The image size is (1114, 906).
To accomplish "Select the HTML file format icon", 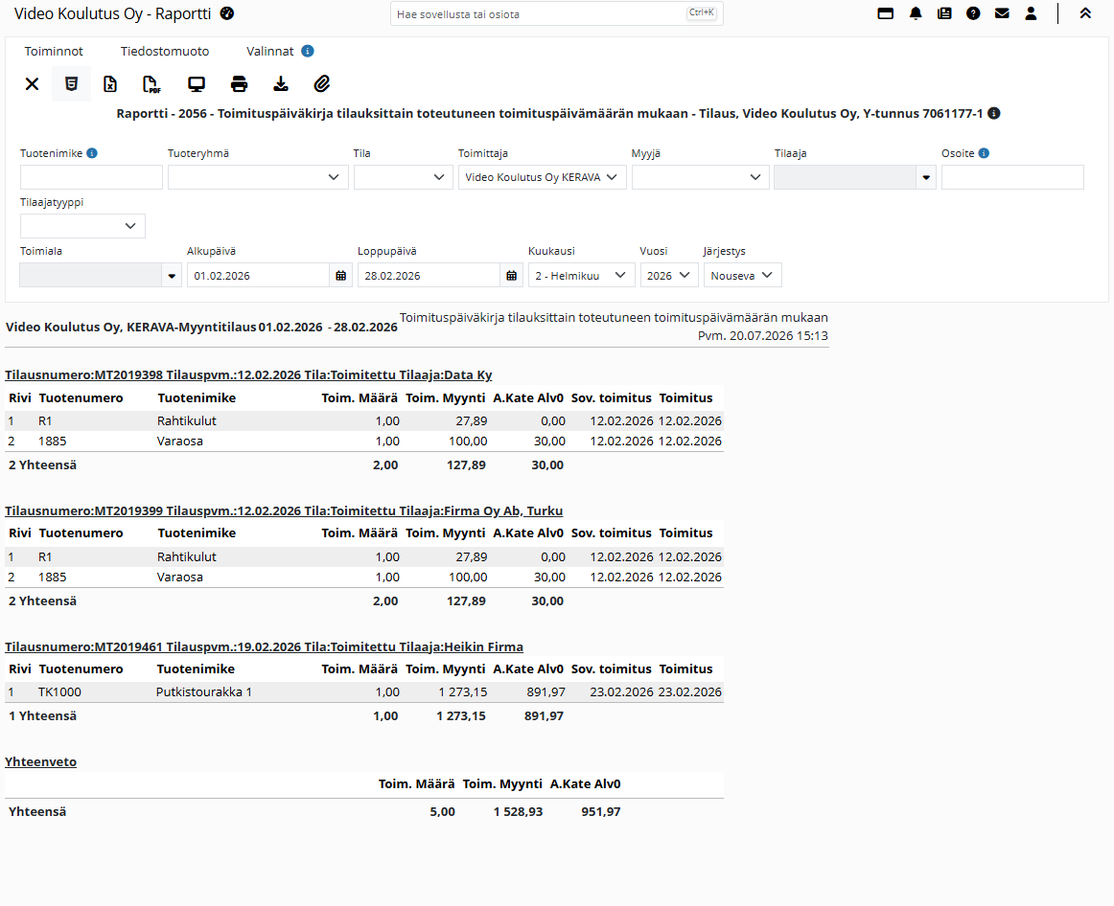I will [71, 84].
